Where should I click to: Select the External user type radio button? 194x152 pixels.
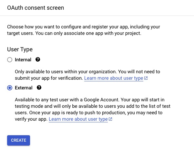pyautogui.click(x=10, y=88)
